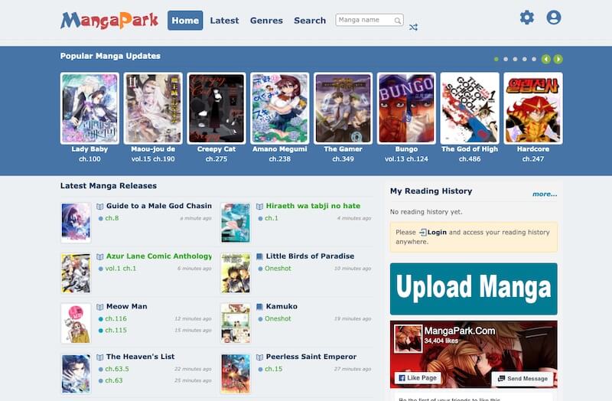Viewport: 612px width, 401px height.
Task: Open Little Birds of Paradise cover thumbnail
Action: point(236,273)
